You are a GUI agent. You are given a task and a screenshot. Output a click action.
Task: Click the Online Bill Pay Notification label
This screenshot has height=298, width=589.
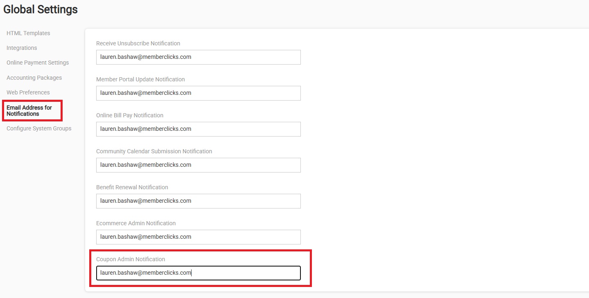[129, 115]
